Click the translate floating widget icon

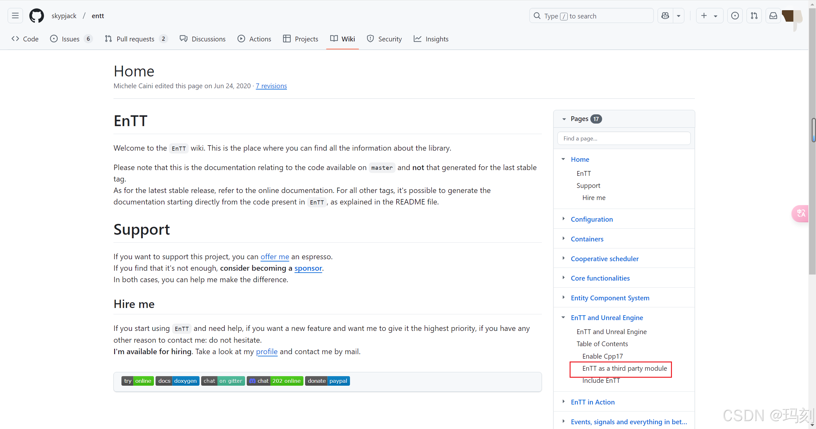click(801, 213)
